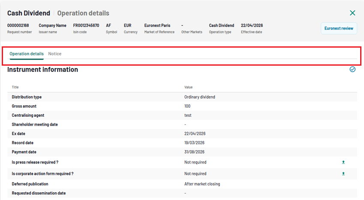The width and height of the screenshot is (364, 200).
Task: Click the Instrument information checkmark circle icon
Action: (352, 69)
